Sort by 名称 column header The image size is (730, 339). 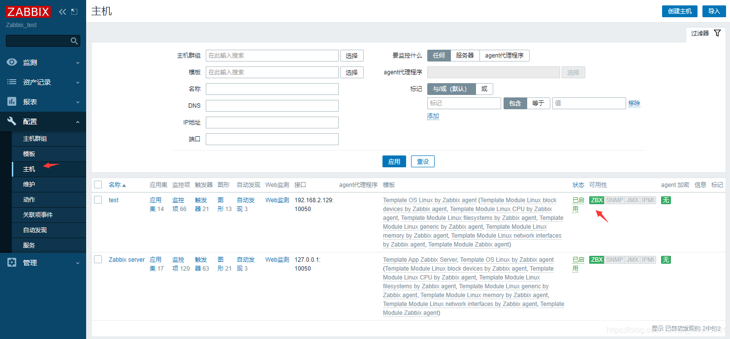(117, 185)
